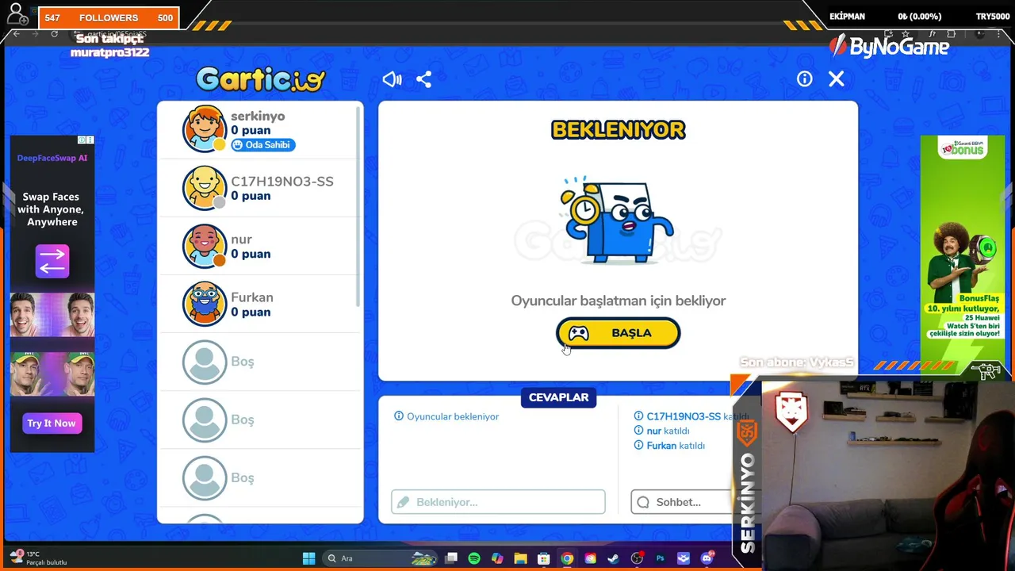1015x571 pixels.
Task: Click the Oda Sahibi badge
Action: pyautogui.click(x=262, y=145)
